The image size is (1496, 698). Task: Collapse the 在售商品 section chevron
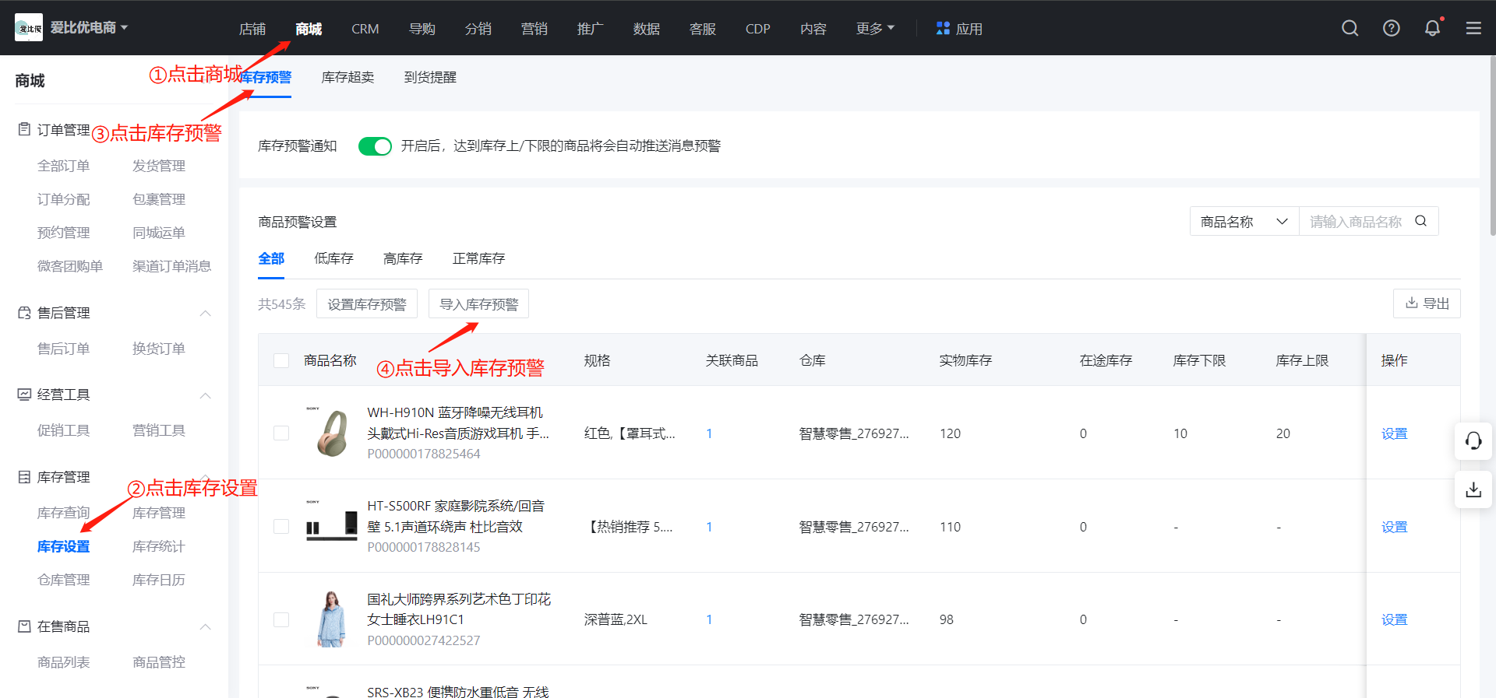206,626
